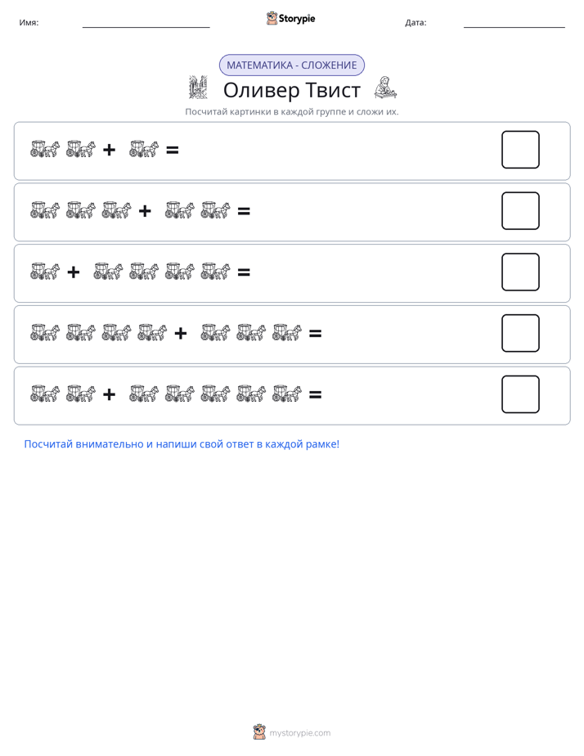Click the Storypie bear logo at top
This screenshot has height=756, width=584.
point(272,18)
